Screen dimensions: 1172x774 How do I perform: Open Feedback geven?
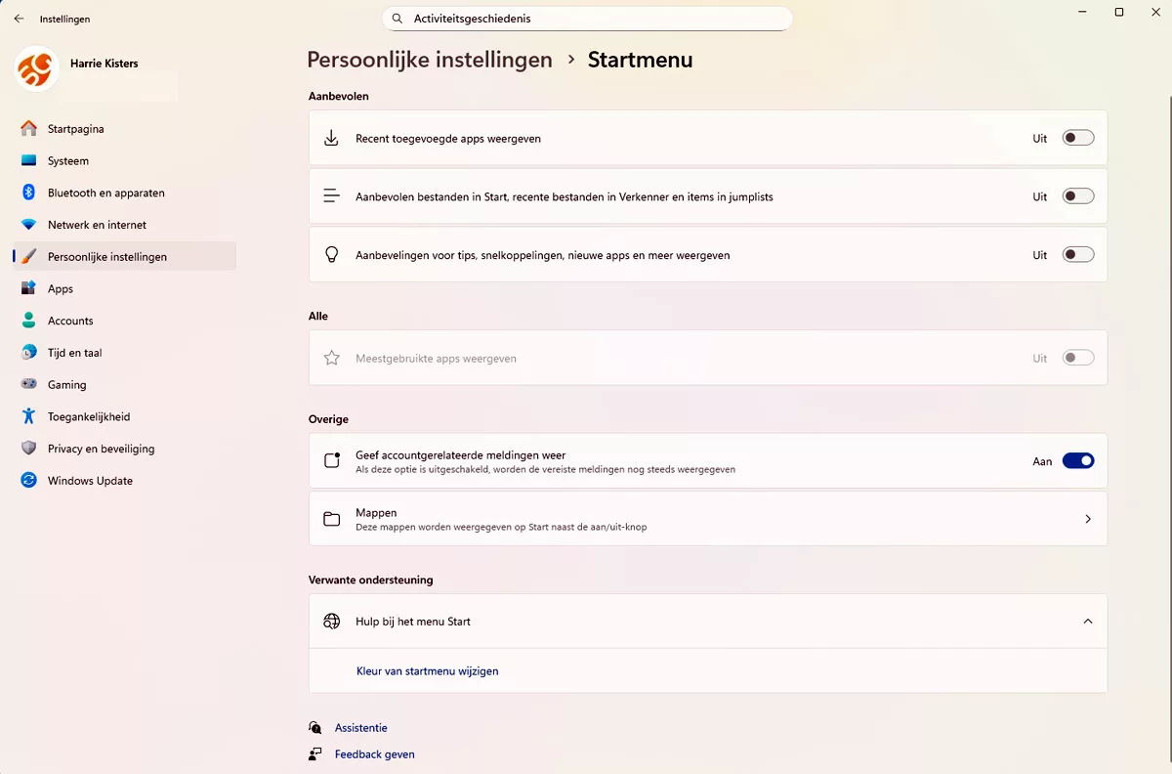(x=374, y=753)
